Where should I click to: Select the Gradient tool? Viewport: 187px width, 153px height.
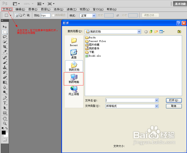5,82
